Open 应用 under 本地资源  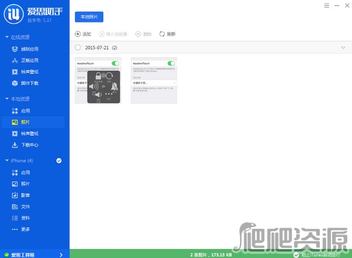coord(21,111)
